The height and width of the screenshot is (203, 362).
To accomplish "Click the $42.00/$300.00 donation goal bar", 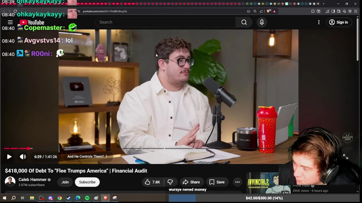I will (x=264, y=198).
